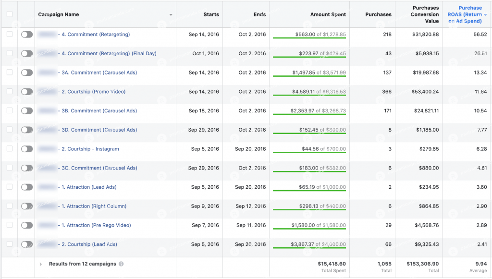
Task: Switch on the 1. Attraction (Lead Ads) campaign
Action: 27,187
